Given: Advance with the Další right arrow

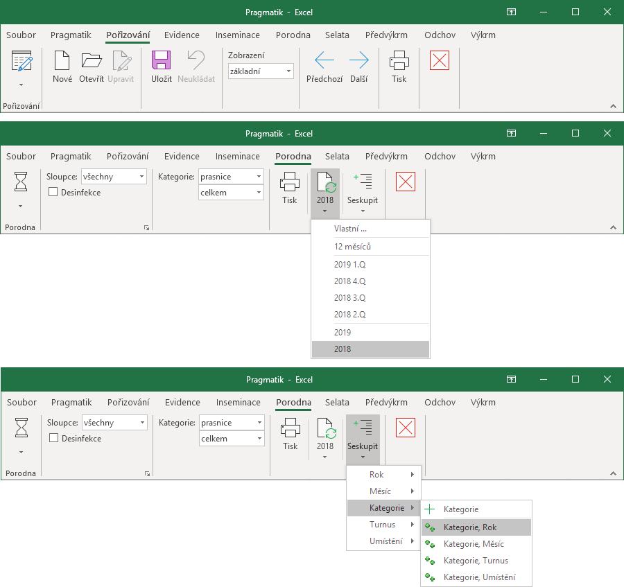Looking at the screenshot, I should click(x=358, y=60).
